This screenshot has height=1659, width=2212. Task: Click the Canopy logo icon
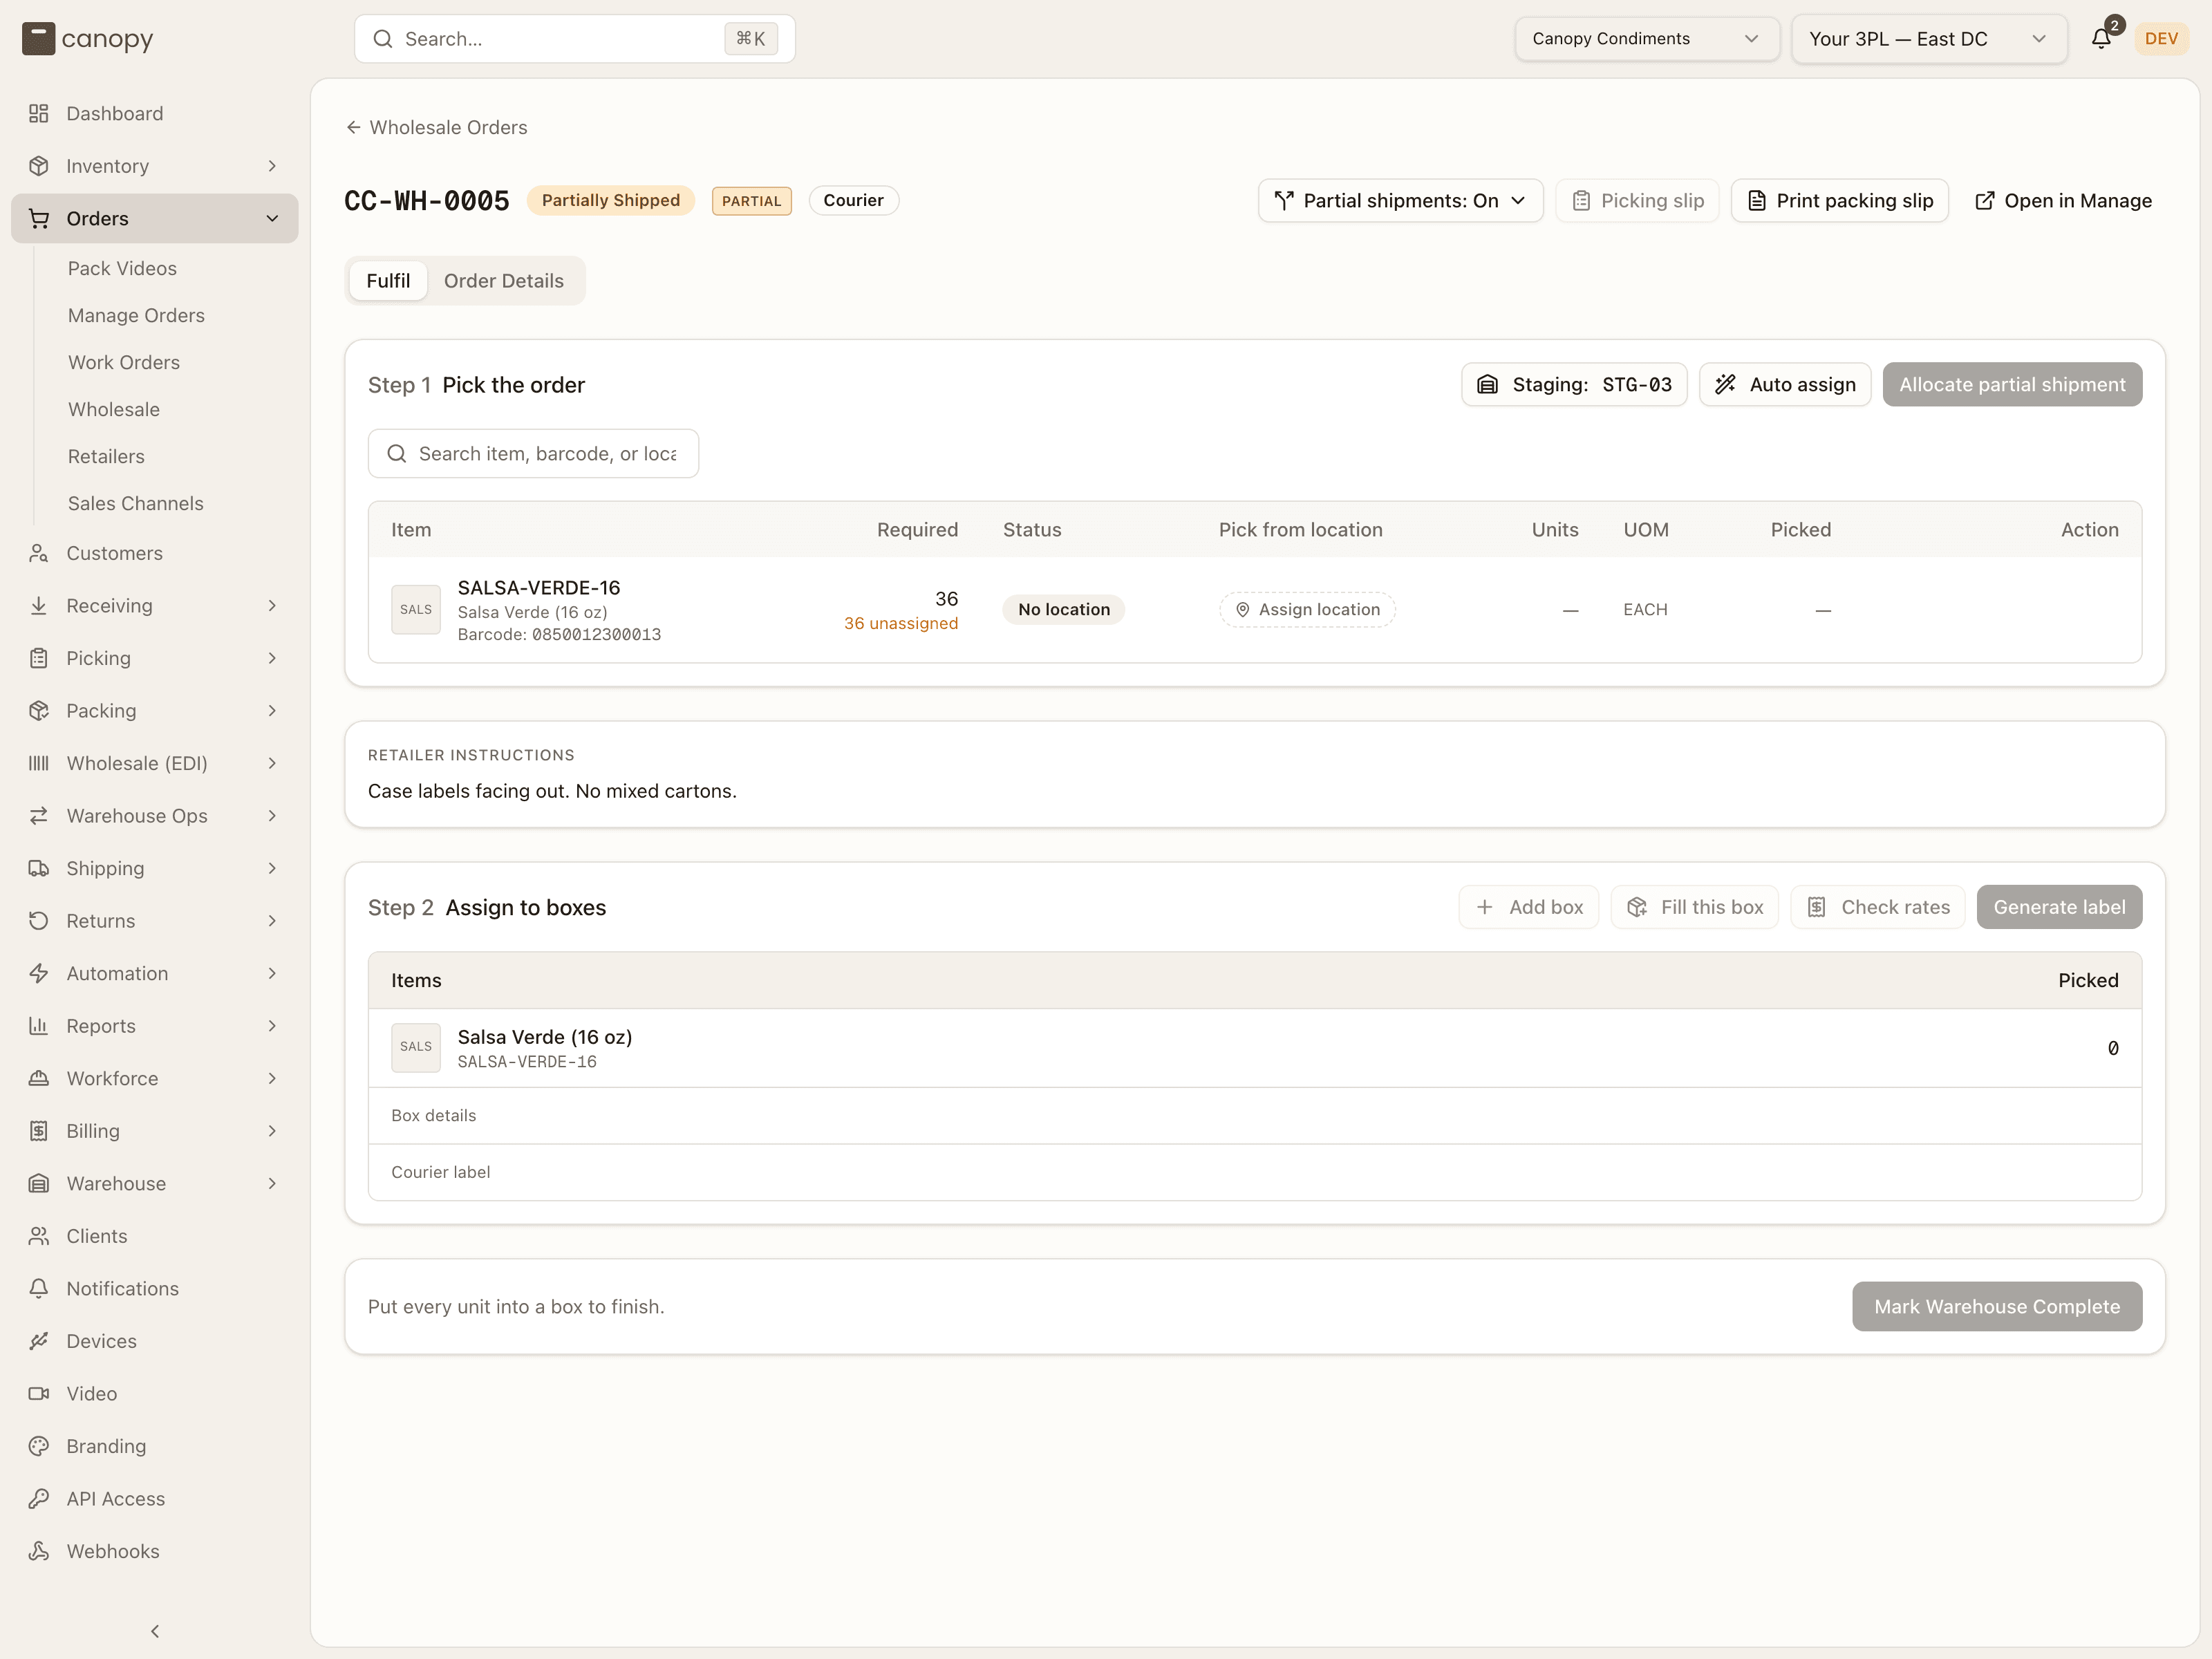point(38,39)
